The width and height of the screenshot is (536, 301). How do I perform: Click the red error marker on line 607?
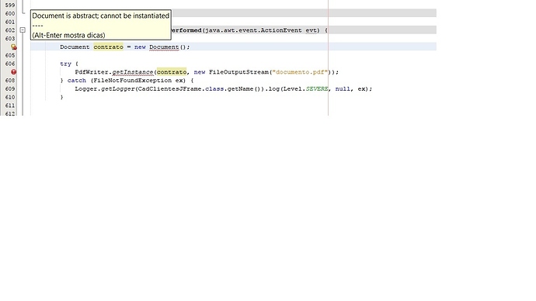(x=13, y=72)
